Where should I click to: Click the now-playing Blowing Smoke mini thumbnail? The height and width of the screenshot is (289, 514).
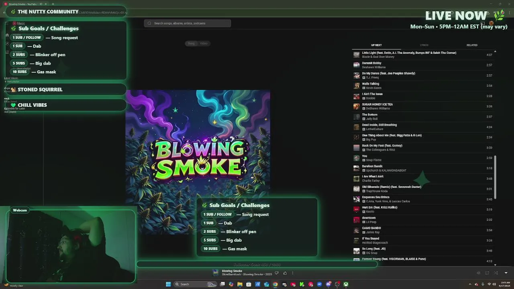pos(216,273)
